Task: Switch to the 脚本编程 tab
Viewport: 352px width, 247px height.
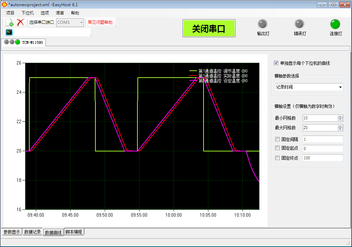Action: click(x=74, y=232)
